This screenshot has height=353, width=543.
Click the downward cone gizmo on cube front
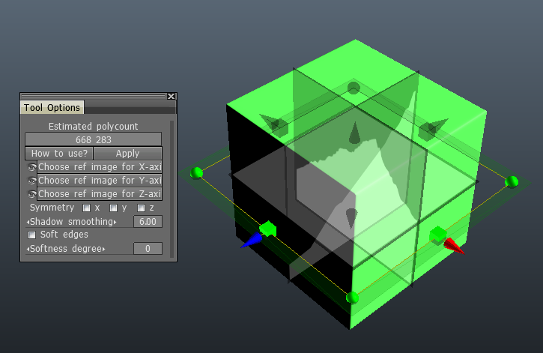click(x=351, y=219)
